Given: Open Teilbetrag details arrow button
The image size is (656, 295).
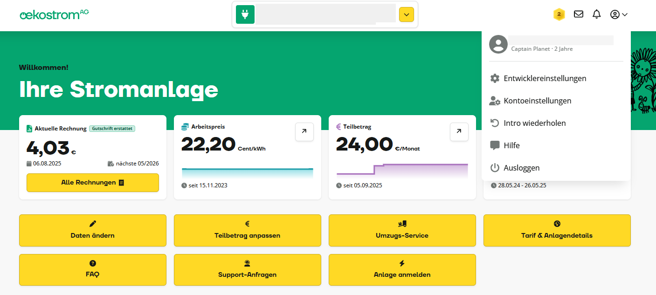Looking at the screenshot, I should tap(459, 132).
